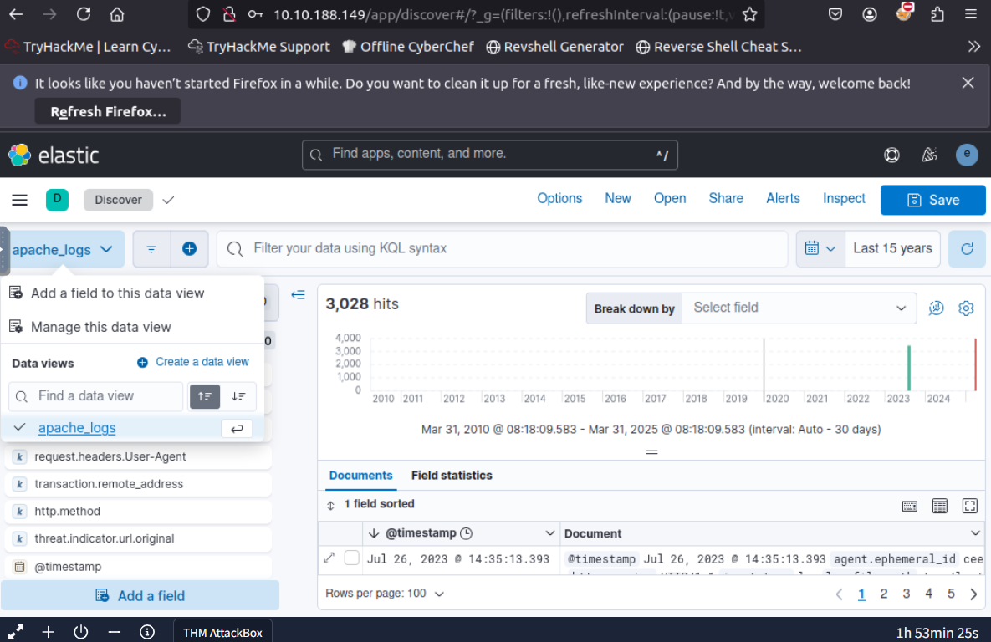Open the Inspect menu item
The width and height of the screenshot is (991, 642).
(844, 199)
